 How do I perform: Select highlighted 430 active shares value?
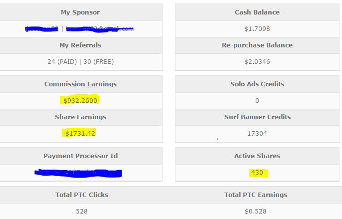[x=257, y=173]
